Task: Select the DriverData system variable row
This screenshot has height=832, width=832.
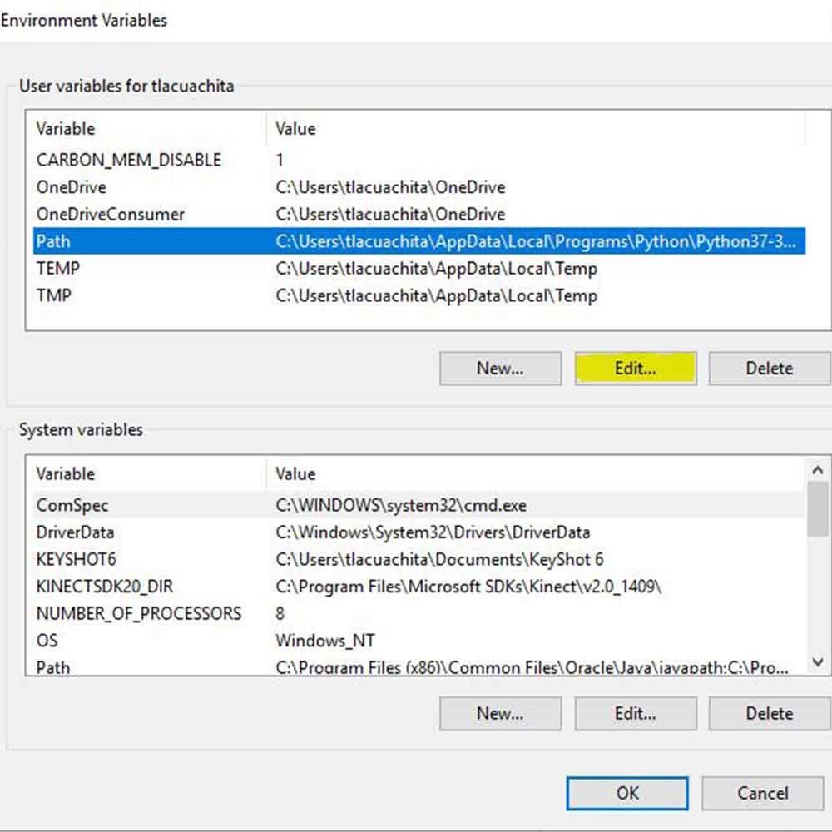Action: click(76, 532)
